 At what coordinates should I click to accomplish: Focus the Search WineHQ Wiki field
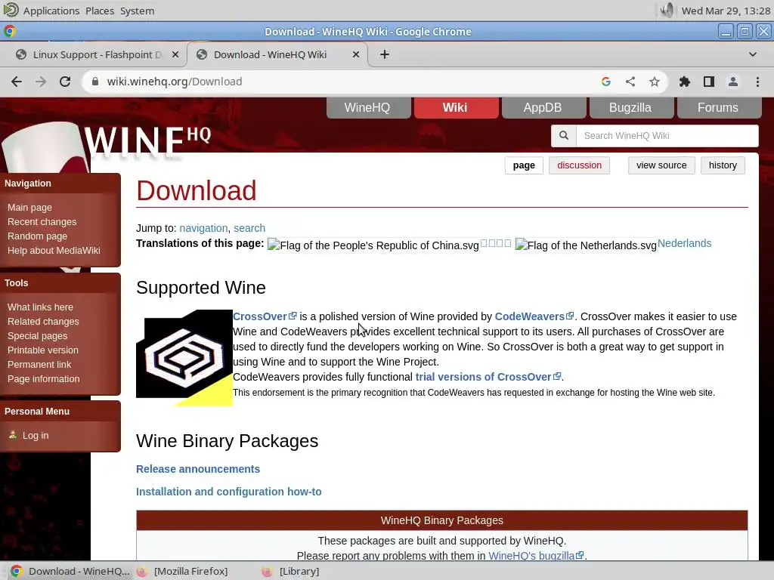click(667, 136)
